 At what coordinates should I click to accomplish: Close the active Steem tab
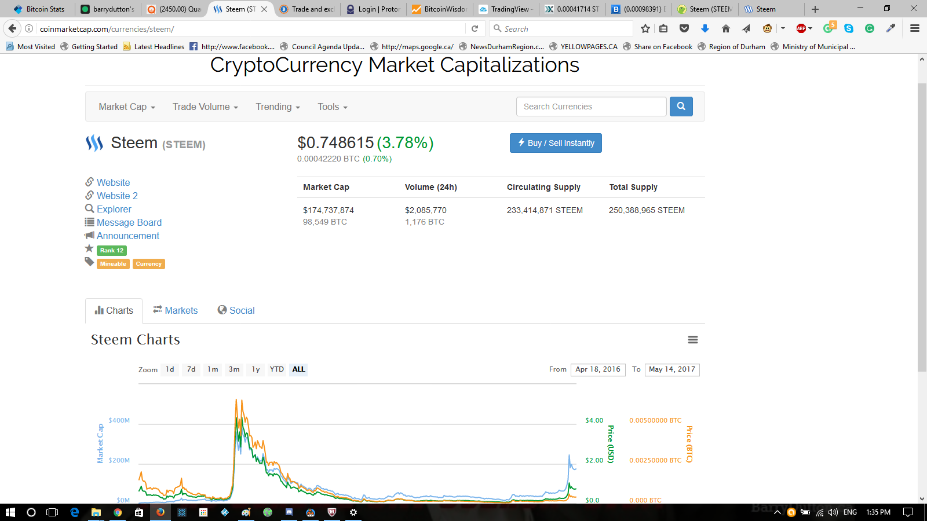click(x=264, y=9)
